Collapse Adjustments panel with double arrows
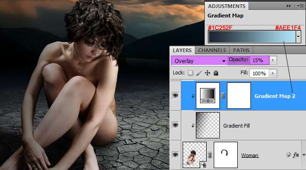The height and width of the screenshot is (170, 306). (x=289, y=6)
